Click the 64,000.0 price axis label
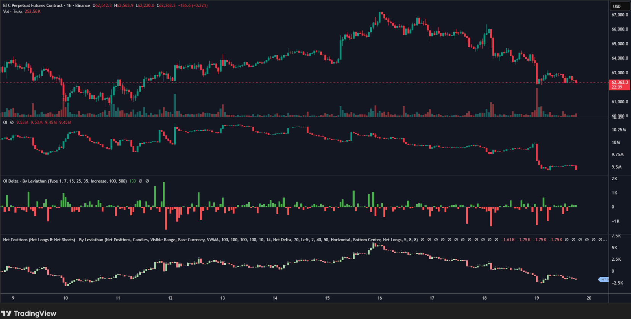 pos(620,58)
